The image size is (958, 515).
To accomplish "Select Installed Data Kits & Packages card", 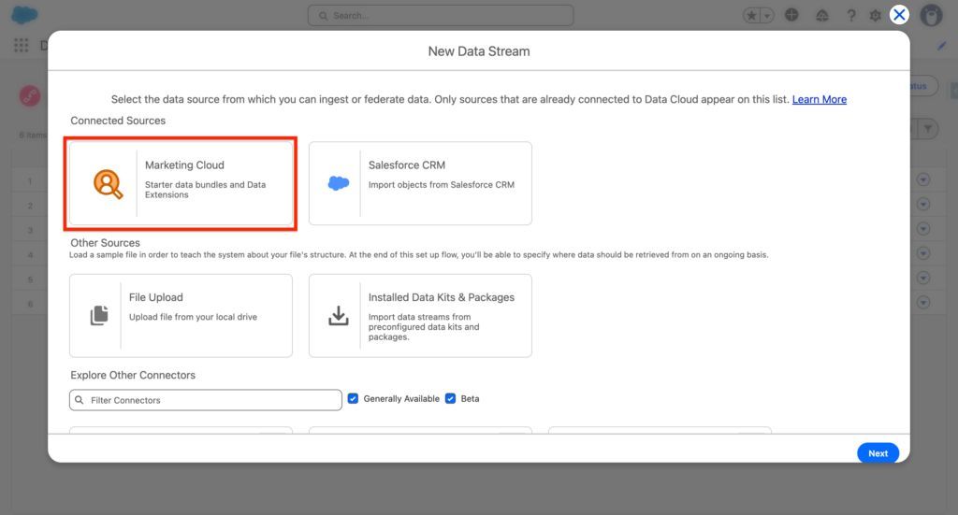I will 420,316.
